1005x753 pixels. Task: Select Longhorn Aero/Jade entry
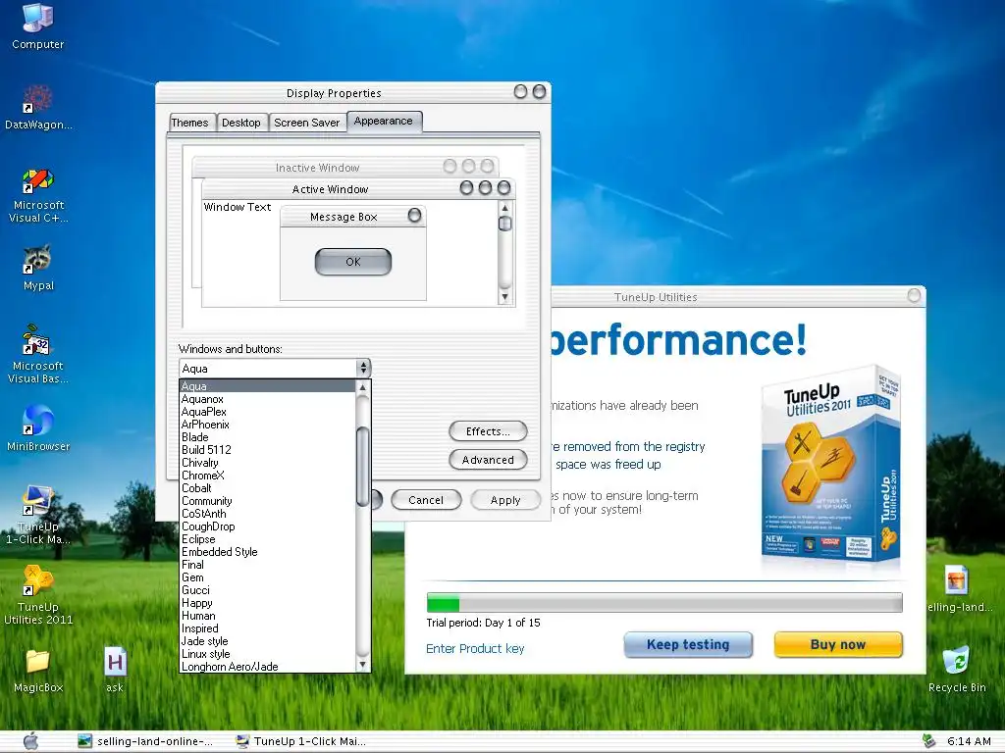[267, 667]
